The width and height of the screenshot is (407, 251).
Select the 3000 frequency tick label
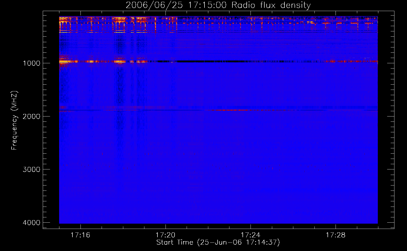[31, 169]
